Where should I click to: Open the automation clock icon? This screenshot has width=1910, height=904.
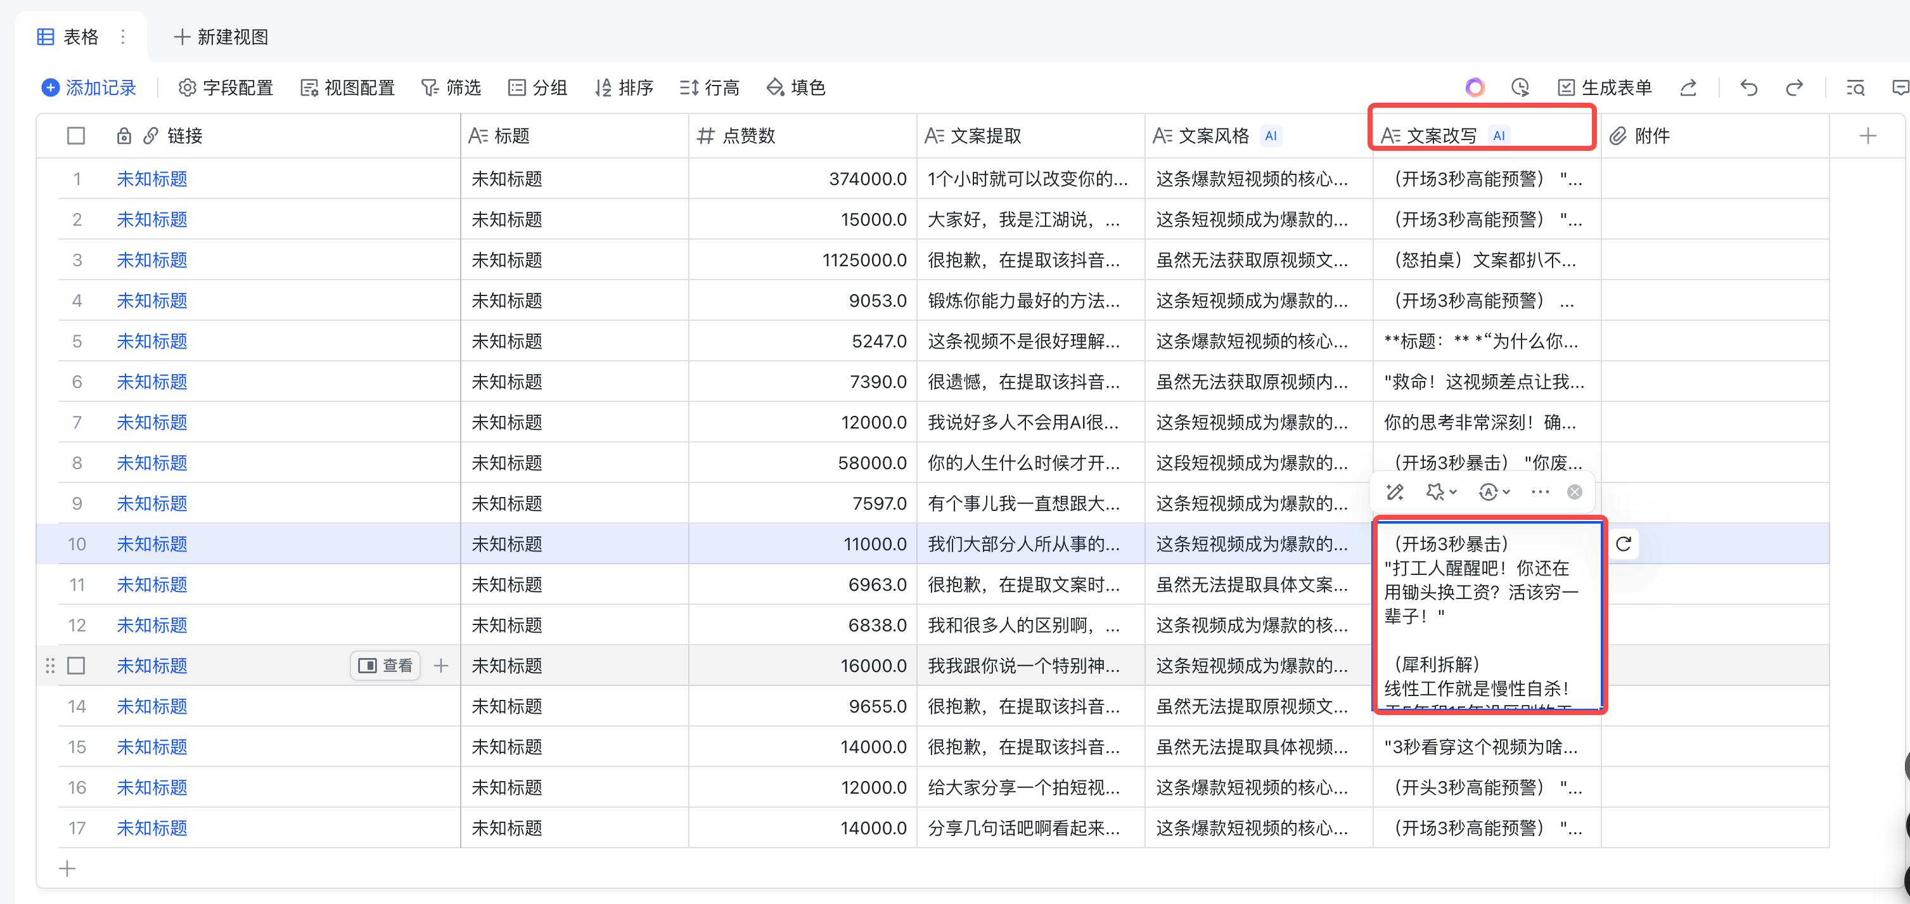point(1519,87)
